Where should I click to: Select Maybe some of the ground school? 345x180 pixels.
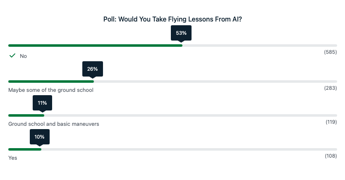(51, 90)
